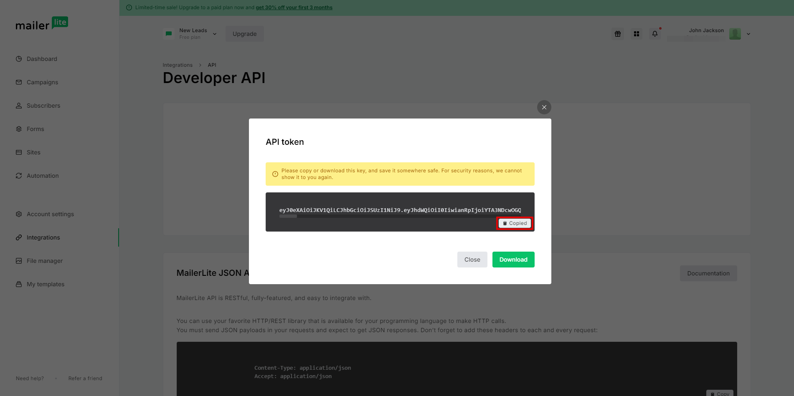Screen dimensions: 794x396
Task: Click the Account settings gear icon
Action: pos(19,214)
